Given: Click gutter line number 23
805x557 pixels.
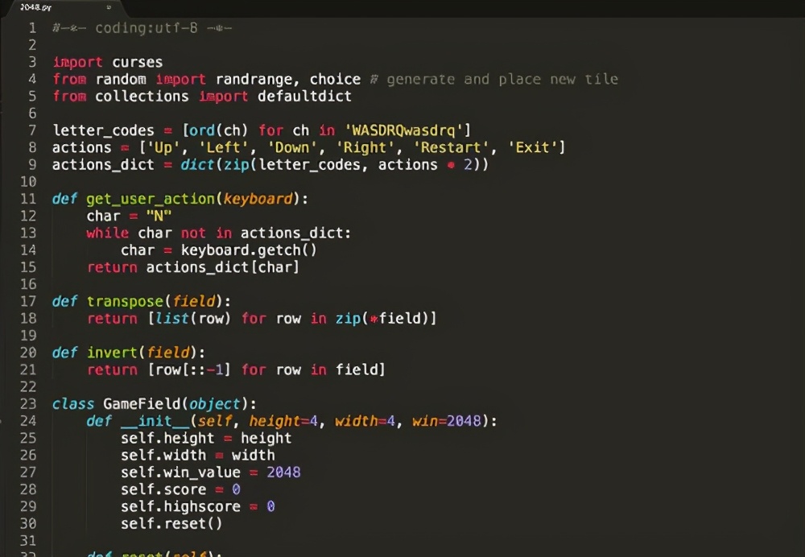Looking at the screenshot, I should [28, 404].
